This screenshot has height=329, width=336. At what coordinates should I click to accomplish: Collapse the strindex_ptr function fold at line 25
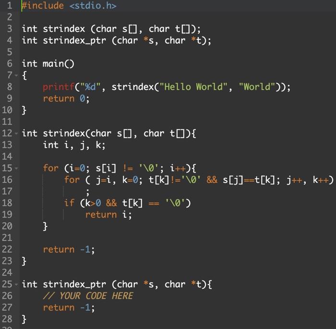(x=16, y=284)
